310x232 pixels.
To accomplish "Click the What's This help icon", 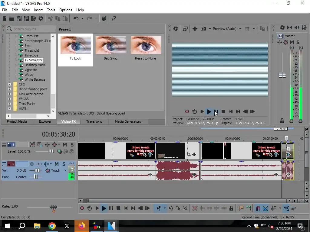I will (x=114, y=18).
